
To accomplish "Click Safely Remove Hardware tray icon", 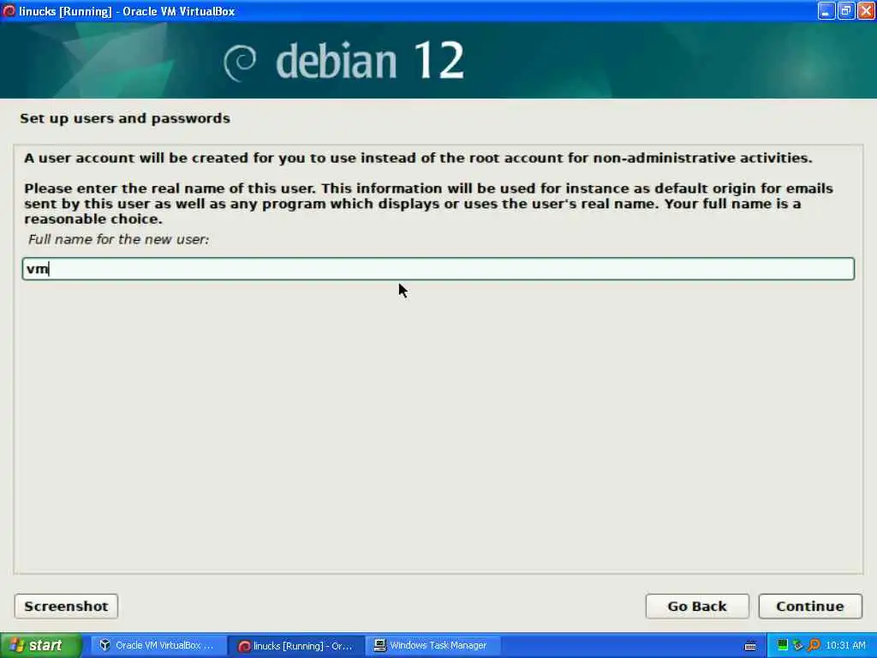I will pyautogui.click(x=797, y=645).
